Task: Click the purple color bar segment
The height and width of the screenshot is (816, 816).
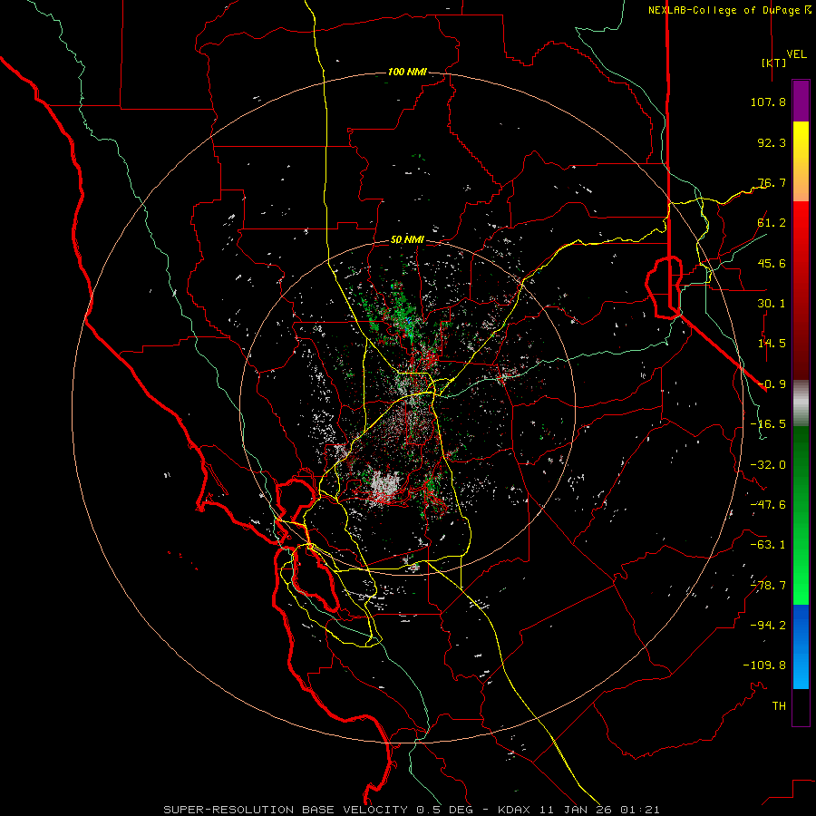Action: [x=801, y=101]
